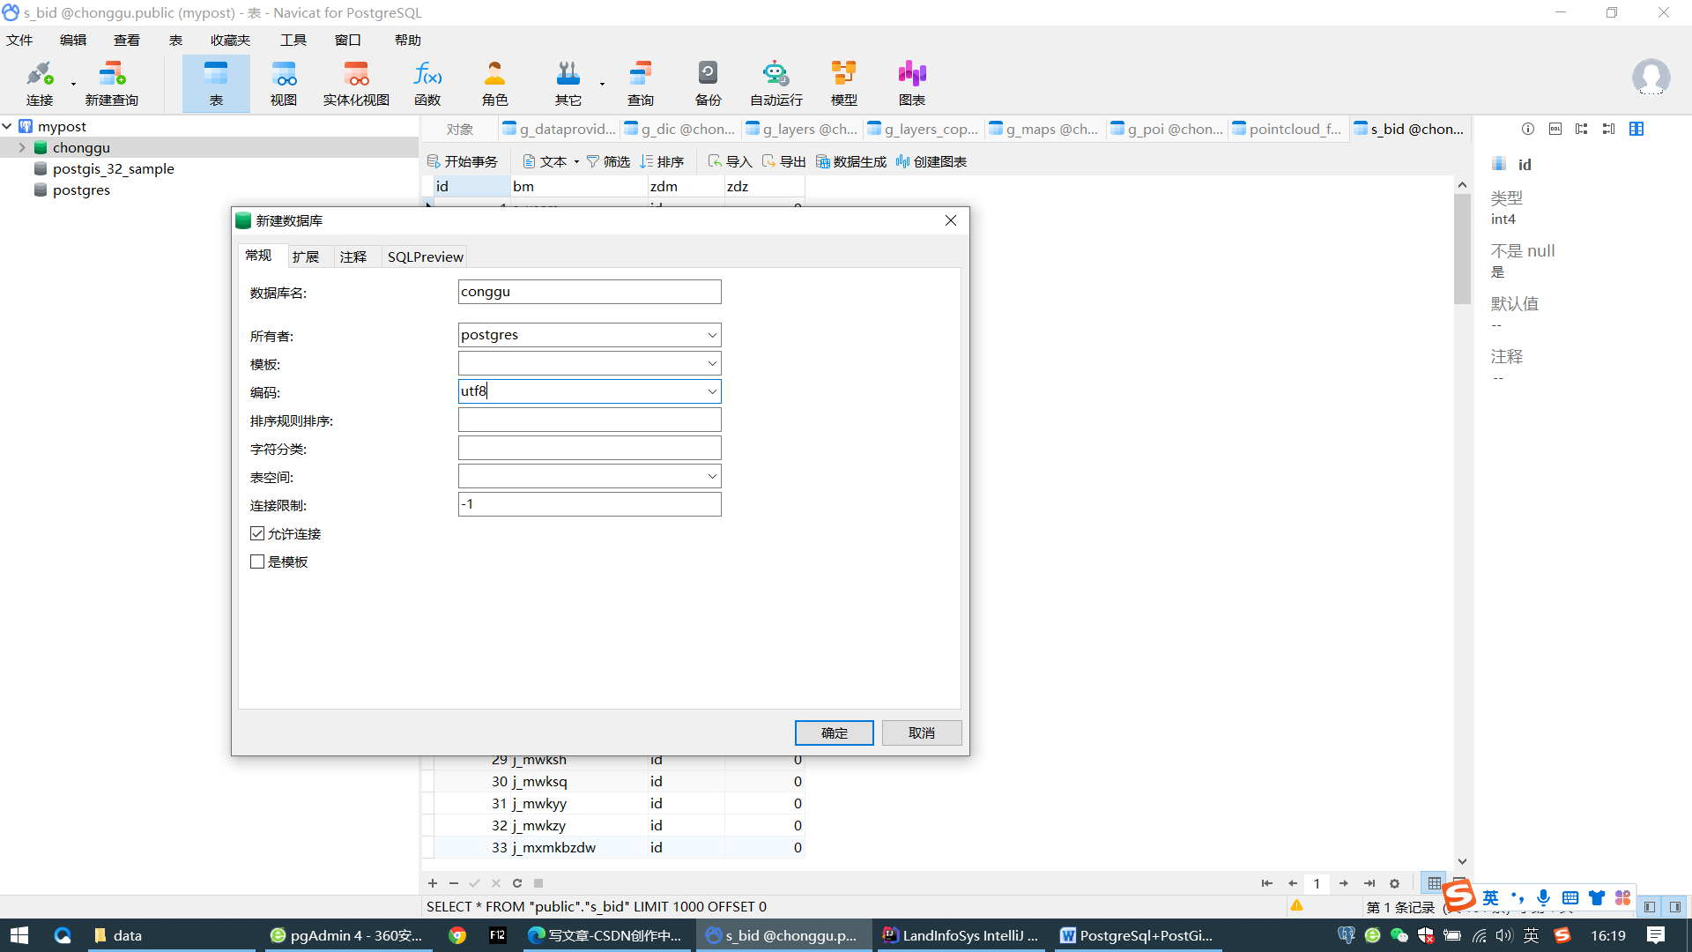Open the 备份 (Backup) icon
This screenshot has height=952, width=1692.
click(708, 83)
